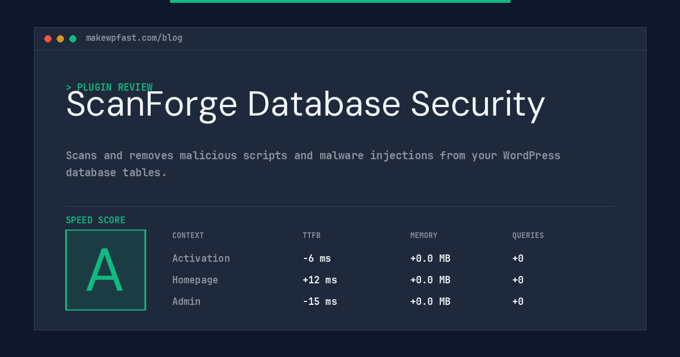Click the yellow window dot

60,39
